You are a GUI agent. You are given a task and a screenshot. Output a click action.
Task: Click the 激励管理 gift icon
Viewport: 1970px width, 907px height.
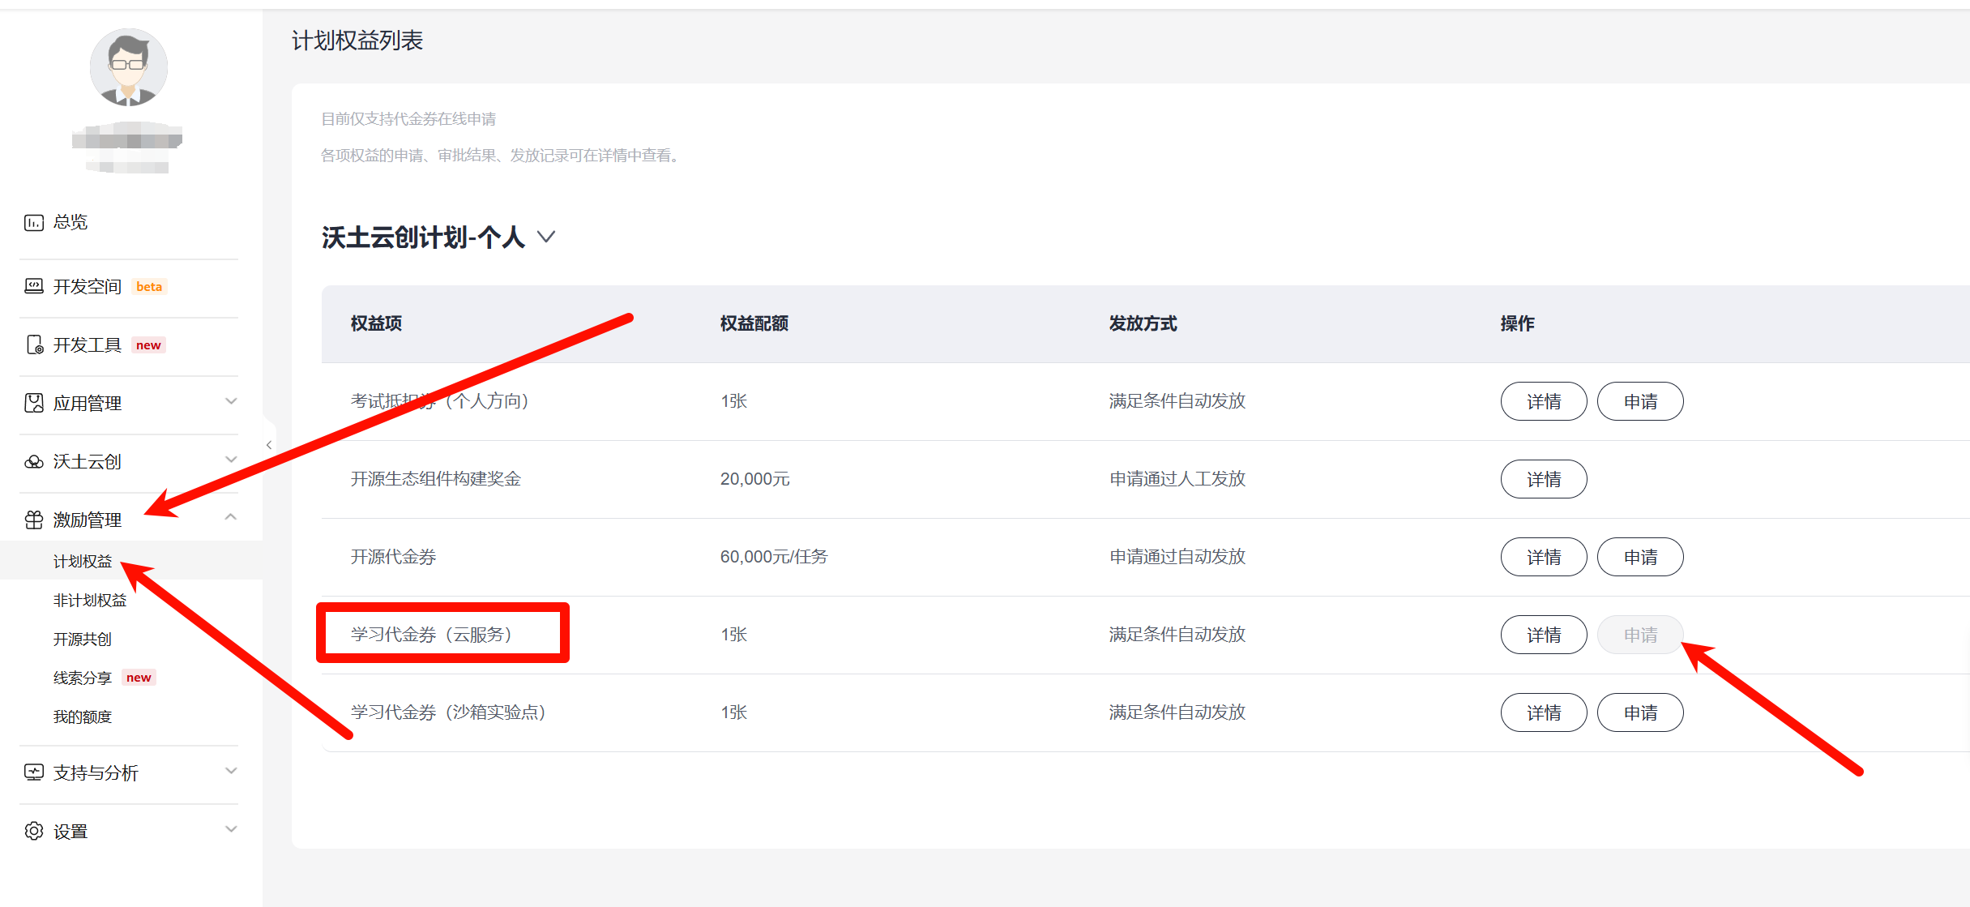pyautogui.click(x=33, y=520)
